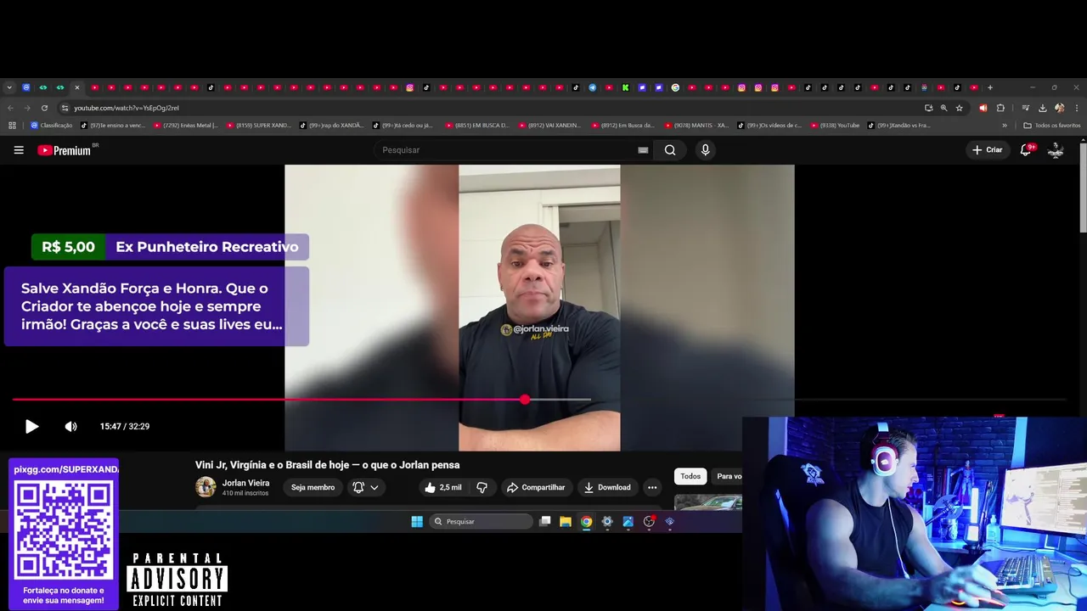Open the bookmarks apps grid icon
The width and height of the screenshot is (1087, 611).
pos(12,126)
